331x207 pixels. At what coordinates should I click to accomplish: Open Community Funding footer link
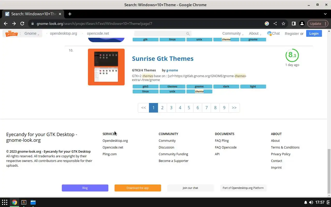tap(173, 154)
